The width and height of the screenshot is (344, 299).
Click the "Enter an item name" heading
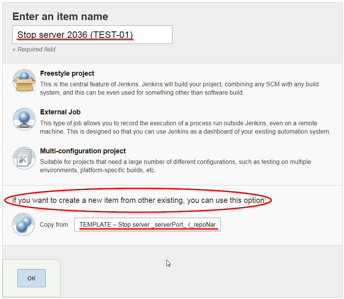click(60, 17)
